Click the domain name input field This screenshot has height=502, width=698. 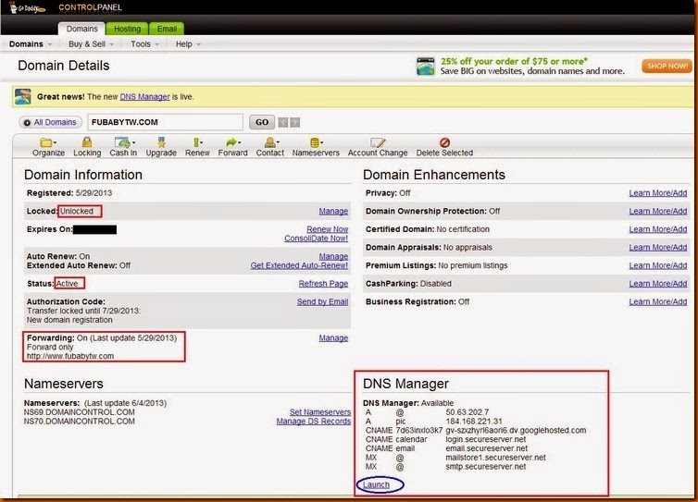coord(165,122)
